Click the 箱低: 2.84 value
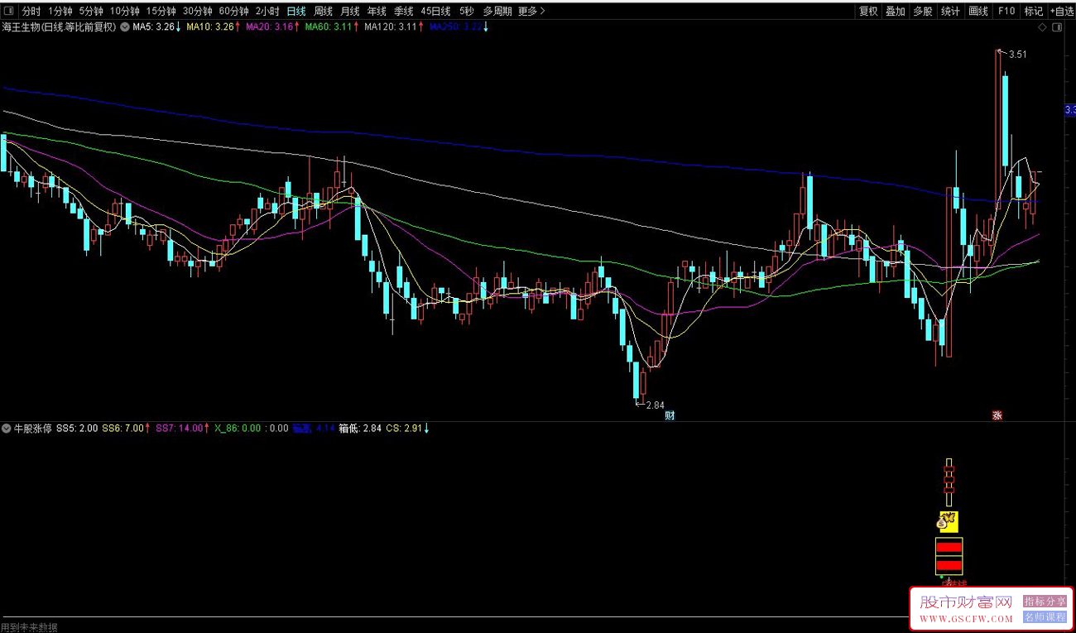The width and height of the screenshot is (1076, 633). (360, 429)
